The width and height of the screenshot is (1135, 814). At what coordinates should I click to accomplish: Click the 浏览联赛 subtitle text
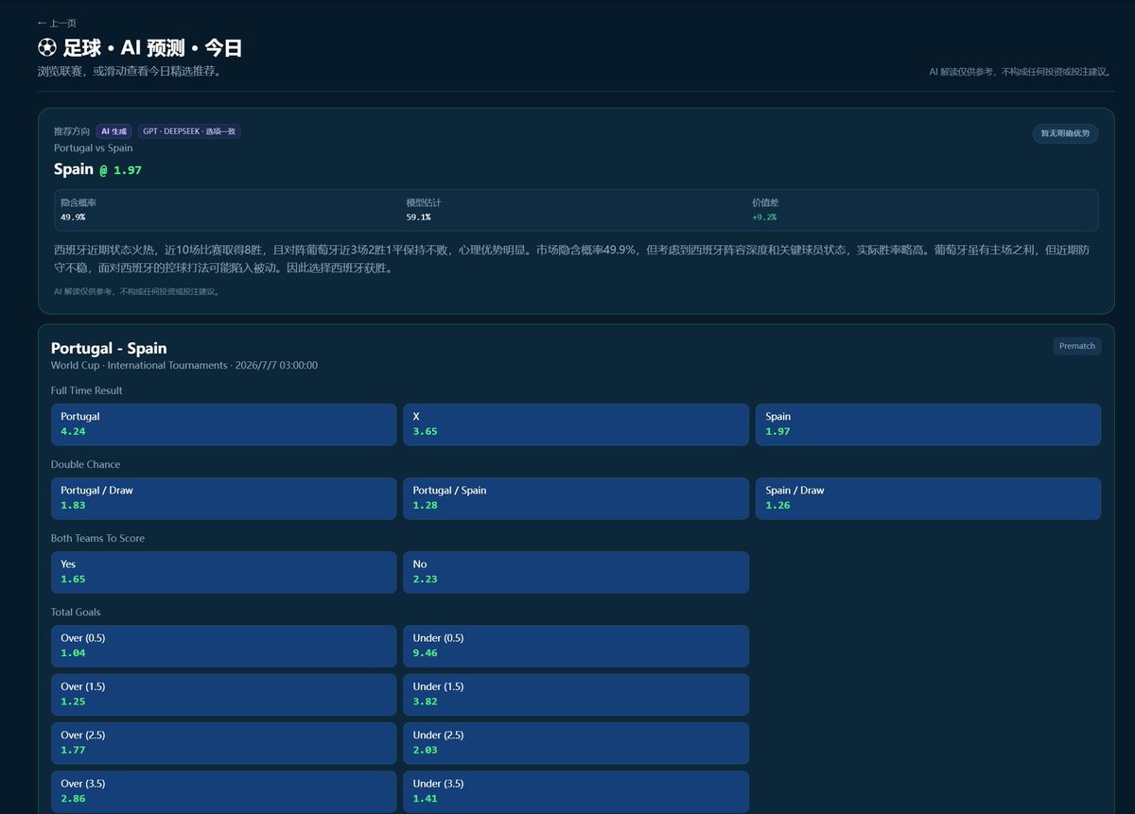130,71
